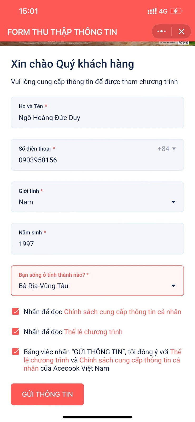Image resolution: width=195 pixels, height=422 pixels.
Task: Expand the Giới tính gender dropdown
Action: pos(173,202)
